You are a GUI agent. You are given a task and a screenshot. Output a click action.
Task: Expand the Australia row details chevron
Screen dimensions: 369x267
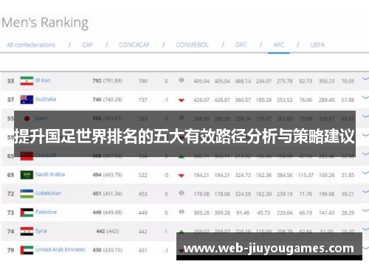(365, 98)
